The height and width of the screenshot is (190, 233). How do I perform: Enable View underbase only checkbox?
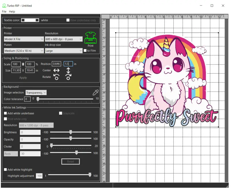tap(68, 20)
